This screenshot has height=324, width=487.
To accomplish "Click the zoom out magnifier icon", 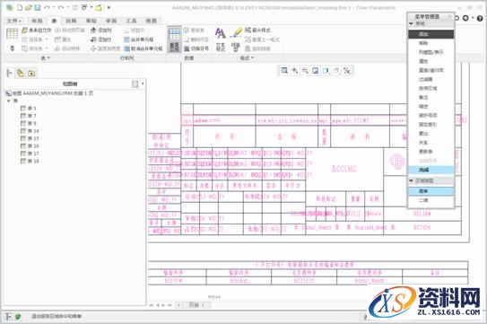I will (305, 71).
